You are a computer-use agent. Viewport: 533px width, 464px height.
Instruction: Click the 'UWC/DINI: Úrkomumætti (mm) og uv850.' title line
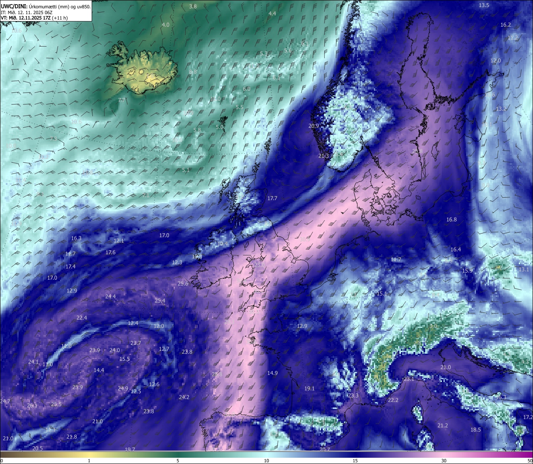point(45,6)
